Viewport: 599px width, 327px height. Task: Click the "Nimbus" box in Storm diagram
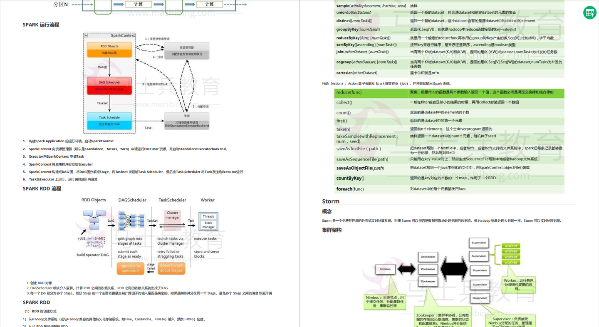[385, 269]
